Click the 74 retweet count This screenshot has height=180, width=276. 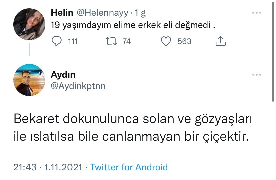pos(127,41)
